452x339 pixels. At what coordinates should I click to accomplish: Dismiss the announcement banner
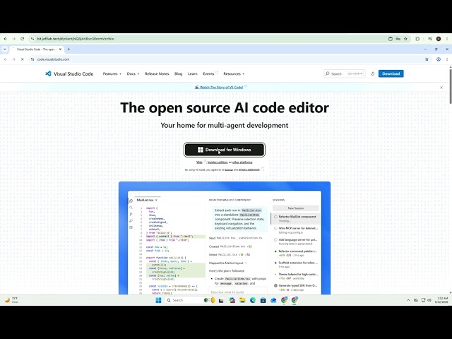(441, 88)
